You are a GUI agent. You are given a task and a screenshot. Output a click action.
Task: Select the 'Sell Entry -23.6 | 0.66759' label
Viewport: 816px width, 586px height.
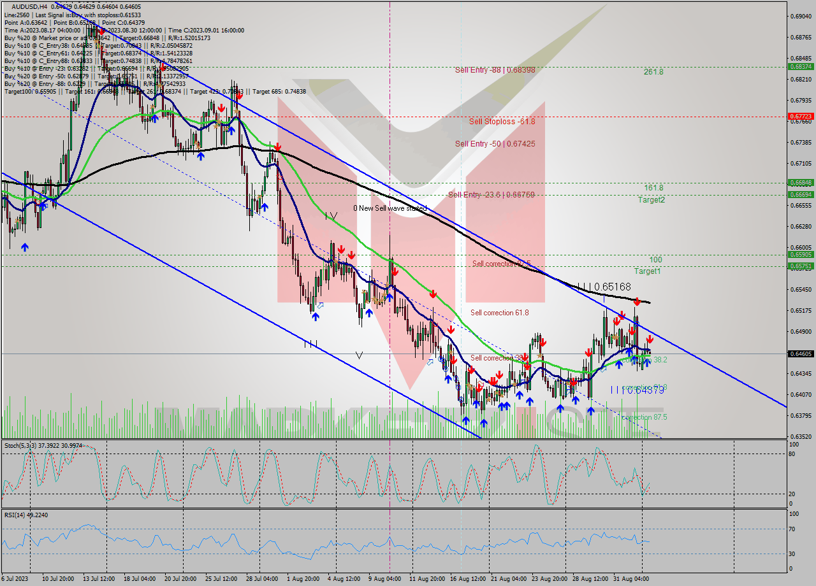point(491,195)
